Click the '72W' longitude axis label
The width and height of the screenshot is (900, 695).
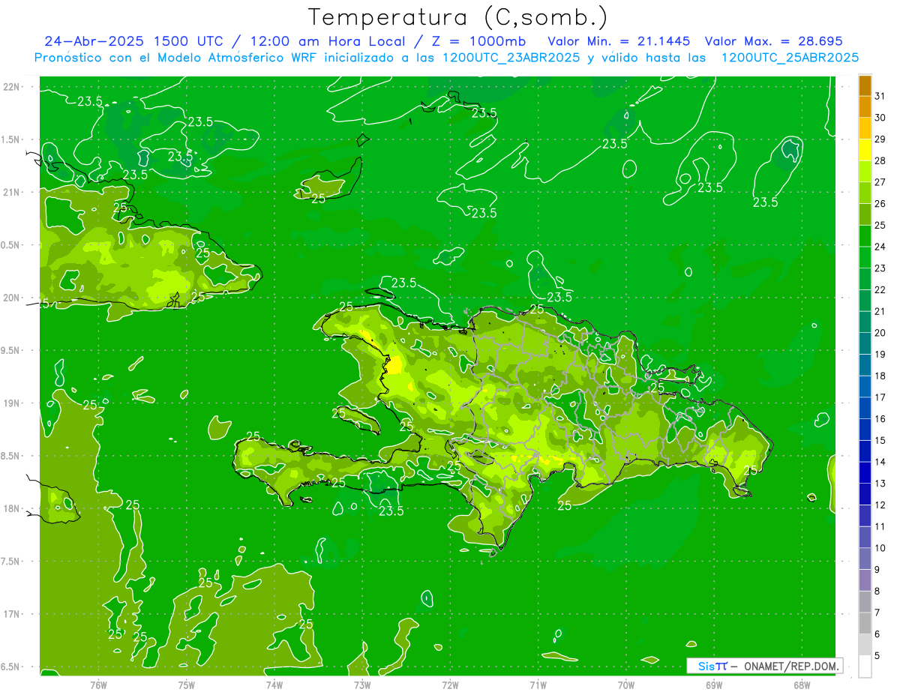pos(450,685)
